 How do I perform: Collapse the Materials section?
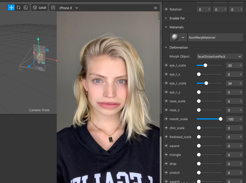coord(166,27)
